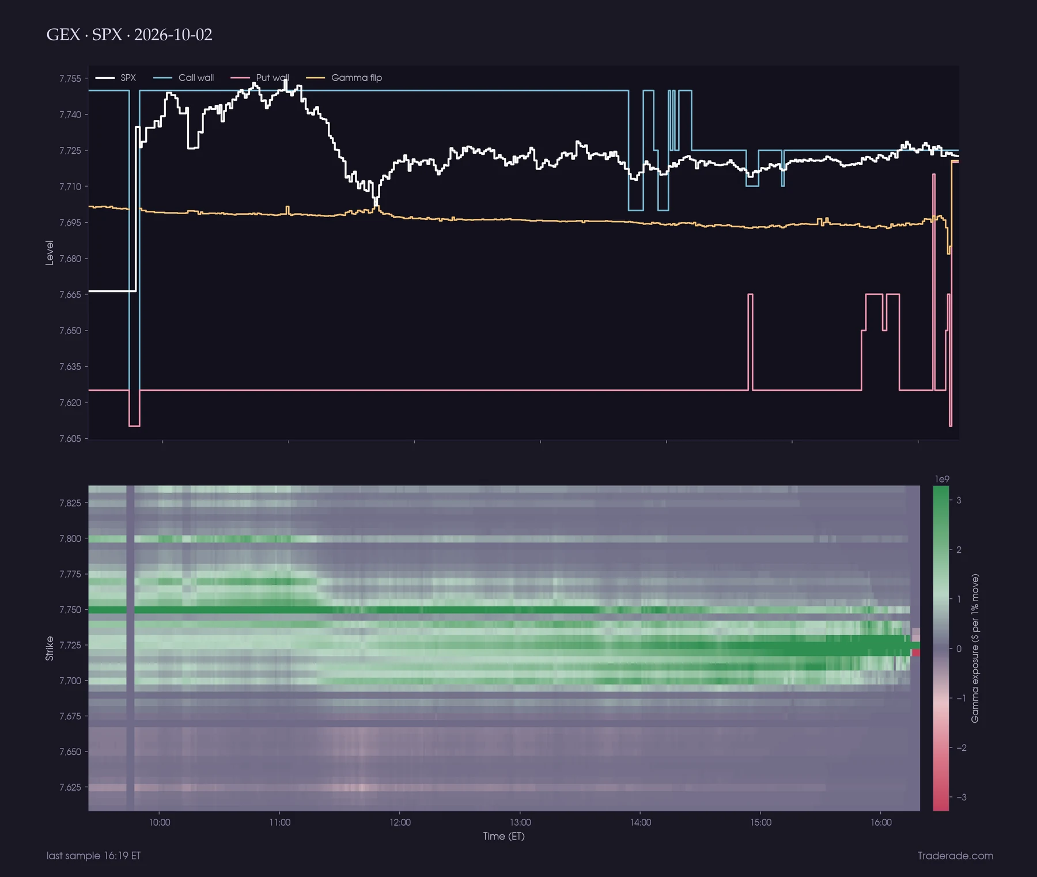Screen dimensions: 1037x877
Task: Click the 7,740 tick on the Level axis
Action: pyautogui.click(x=70, y=115)
